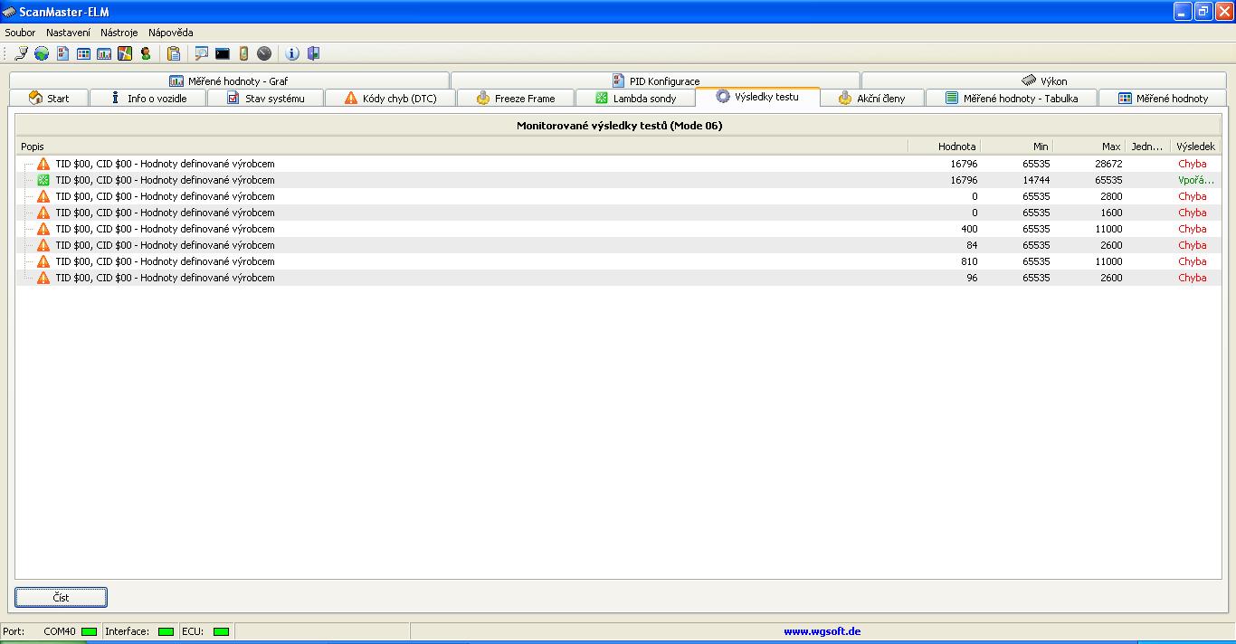Click the blue info icon in toolbar
The height and width of the screenshot is (644, 1236).
(292, 53)
